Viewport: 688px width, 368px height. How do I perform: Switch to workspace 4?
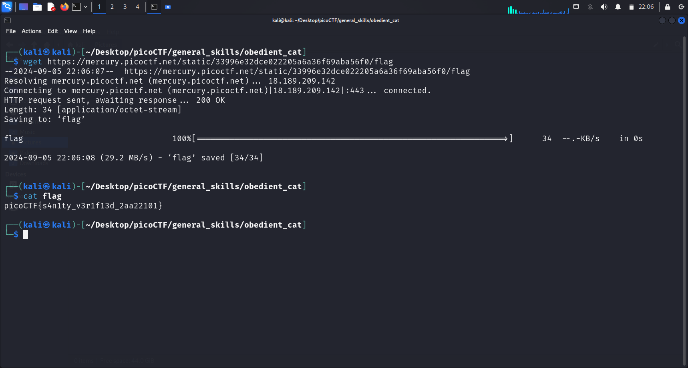click(x=137, y=7)
